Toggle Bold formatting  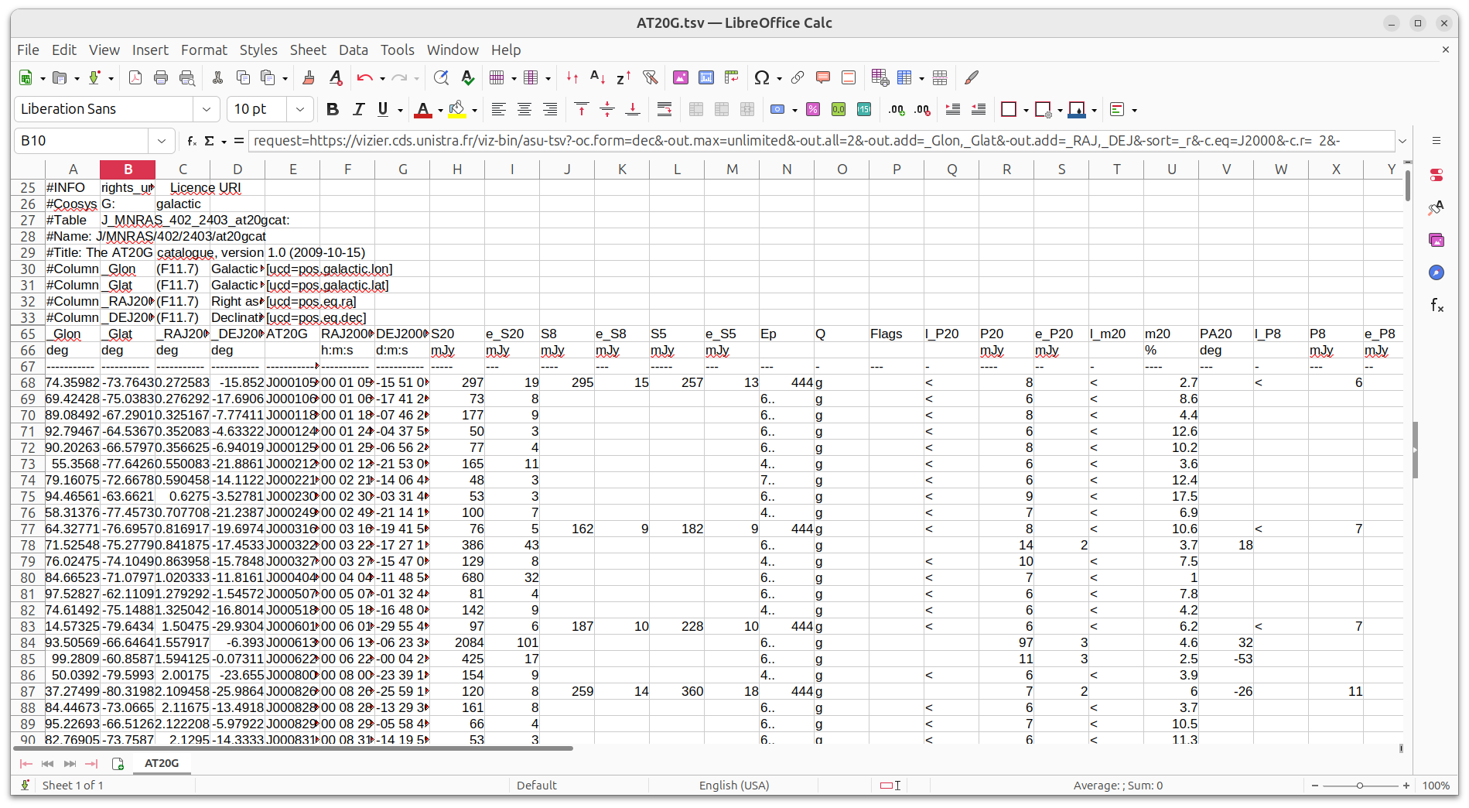coord(333,109)
